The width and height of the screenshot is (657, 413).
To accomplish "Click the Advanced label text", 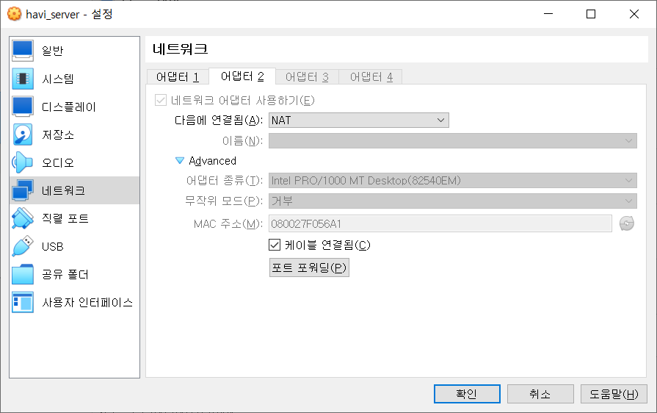I will 212,161.
